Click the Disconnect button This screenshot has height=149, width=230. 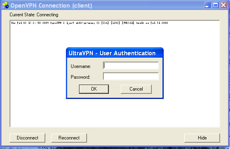click(27, 138)
